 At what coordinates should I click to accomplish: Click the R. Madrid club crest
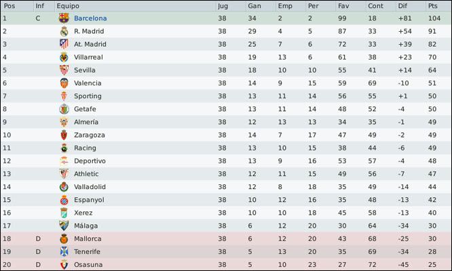(64, 31)
